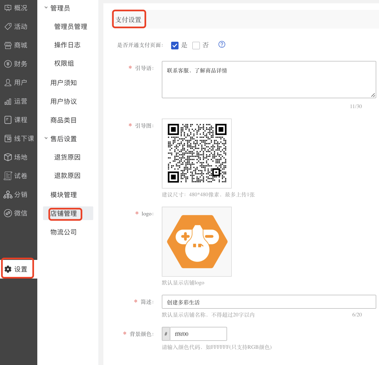
Task: Click the 支付设置 section tab
Action: (129, 19)
